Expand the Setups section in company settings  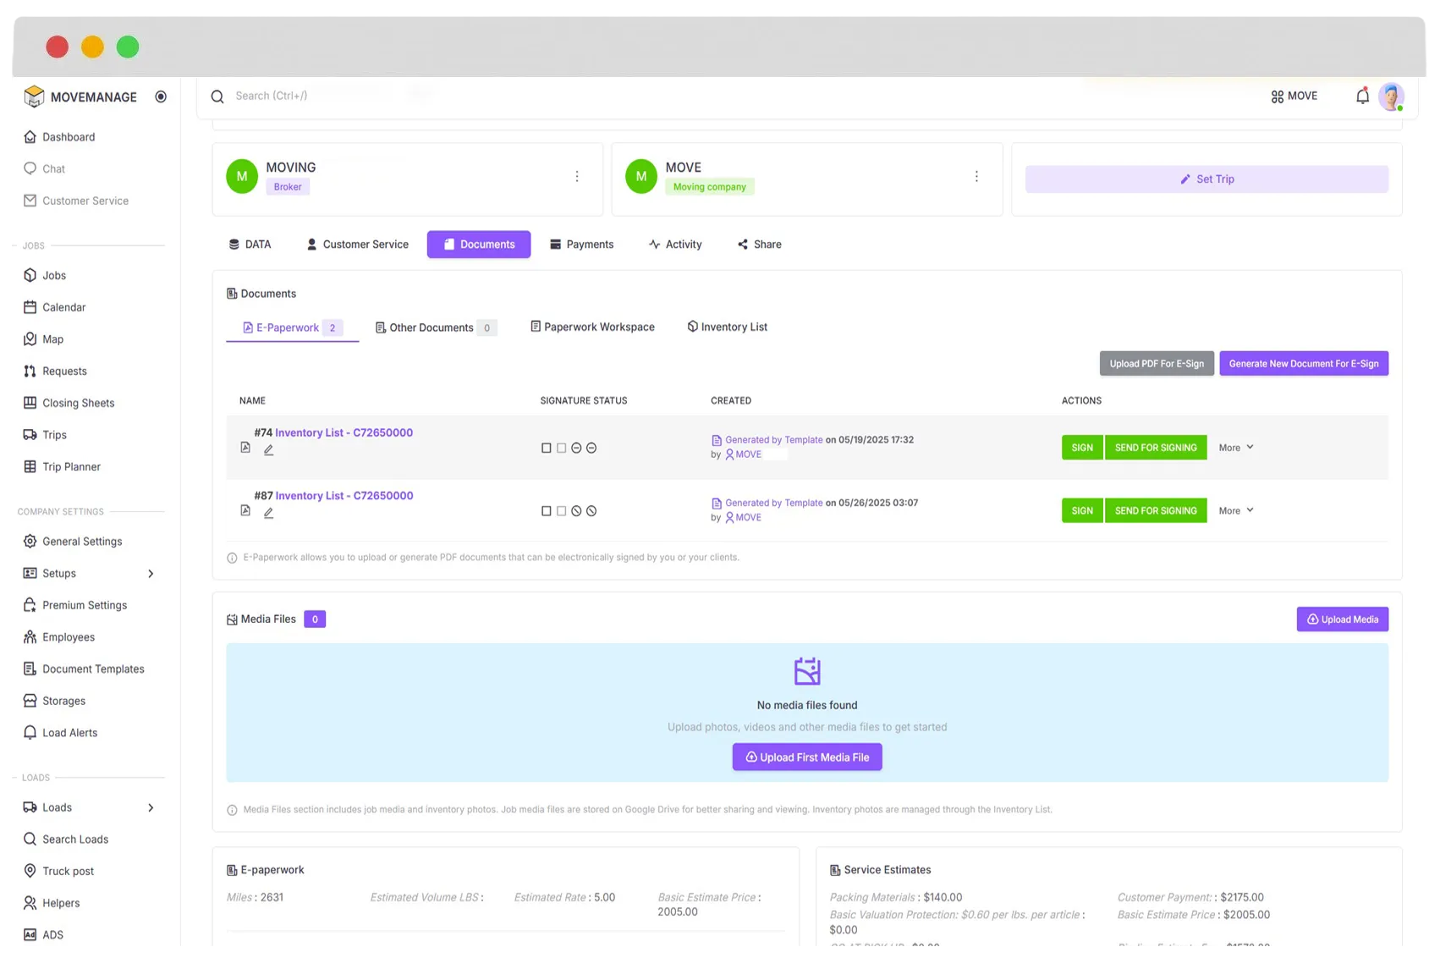click(151, 573)
